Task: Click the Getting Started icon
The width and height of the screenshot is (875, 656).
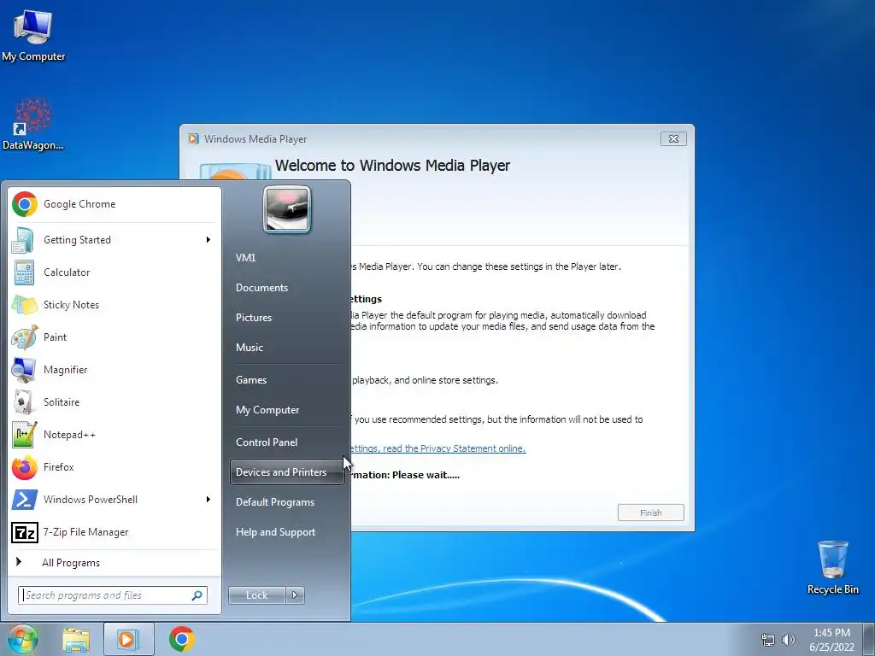Action: click(24, 240)
